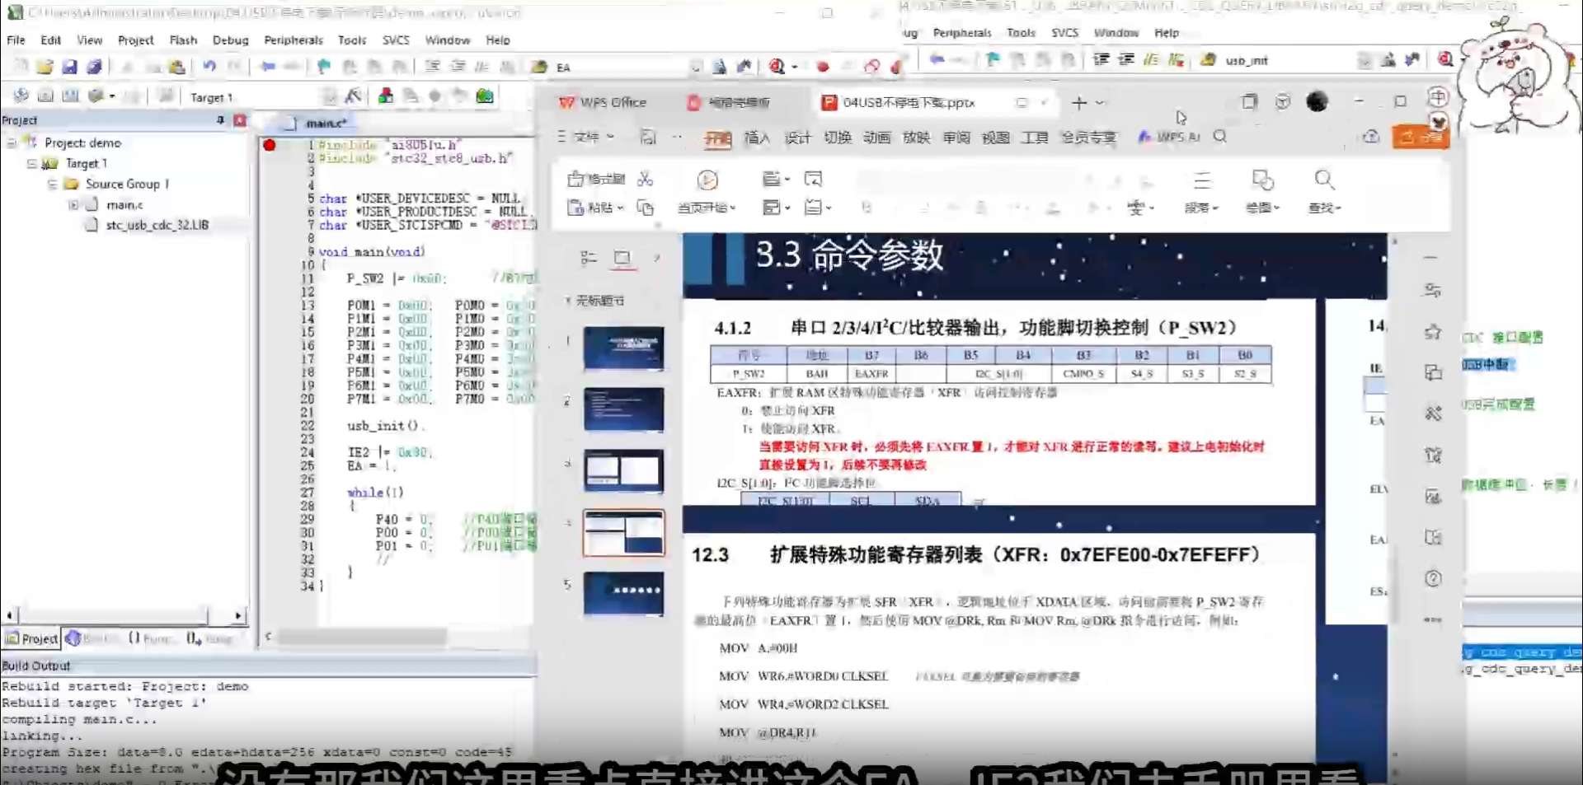Undo the last edit in Keil

pyautogui.click(x=209, y=67)
